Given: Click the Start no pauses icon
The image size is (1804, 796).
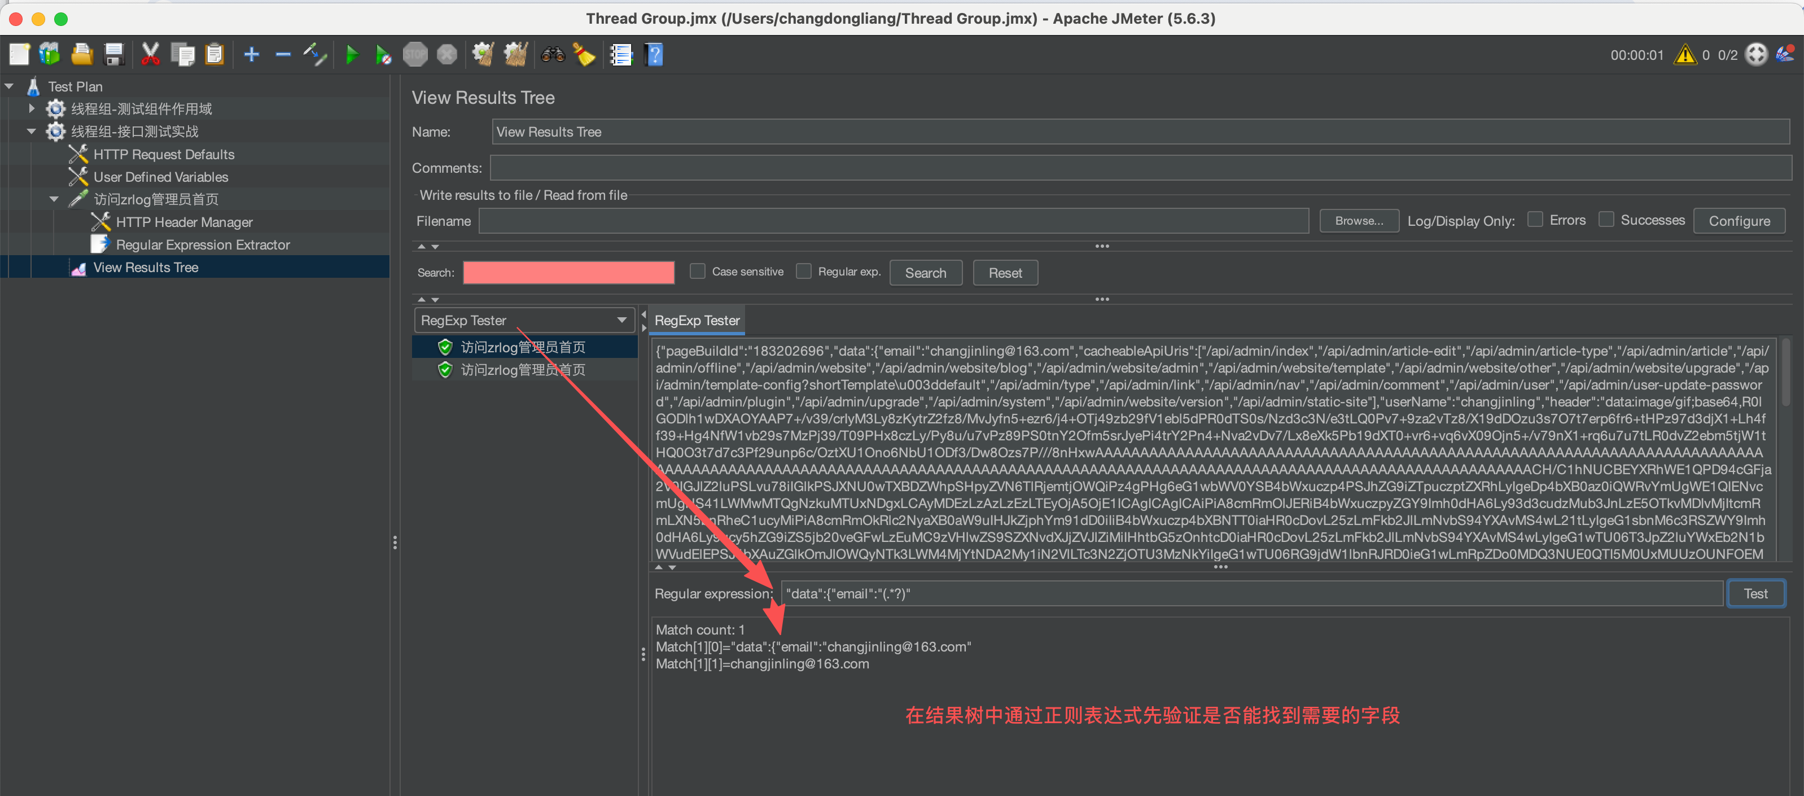Looking at the screenshot, I should pos(383,54).
